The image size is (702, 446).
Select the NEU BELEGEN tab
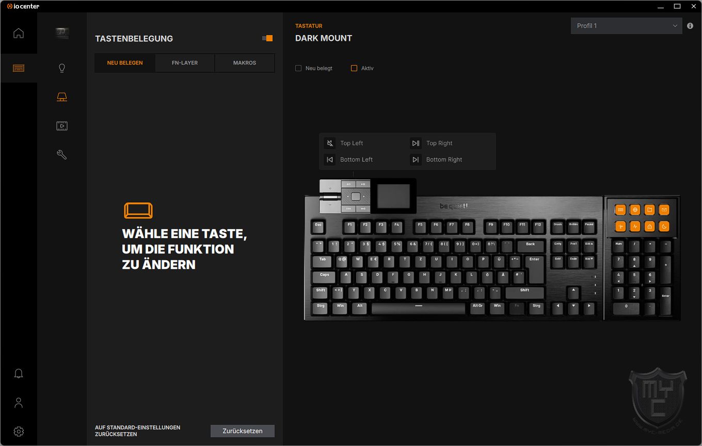pos(125,63)
